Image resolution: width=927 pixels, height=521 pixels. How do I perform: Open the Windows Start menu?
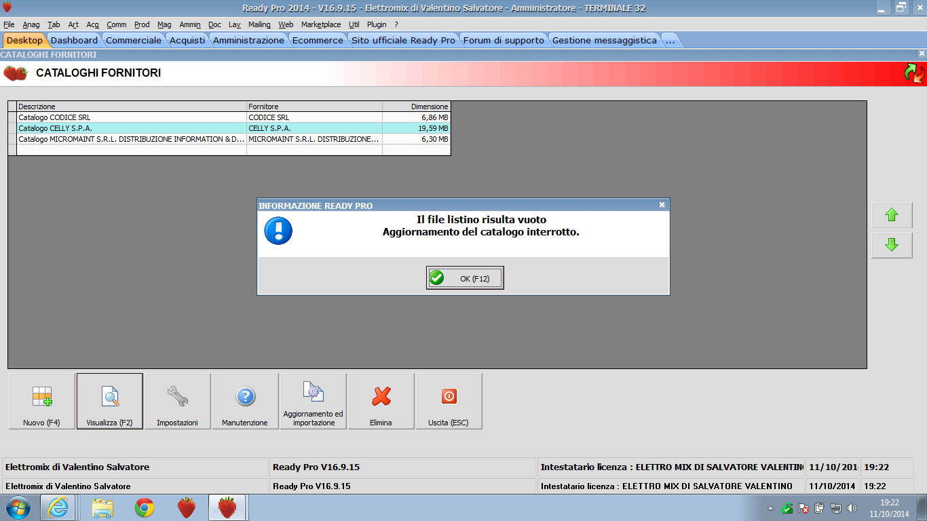pos(18,507)
